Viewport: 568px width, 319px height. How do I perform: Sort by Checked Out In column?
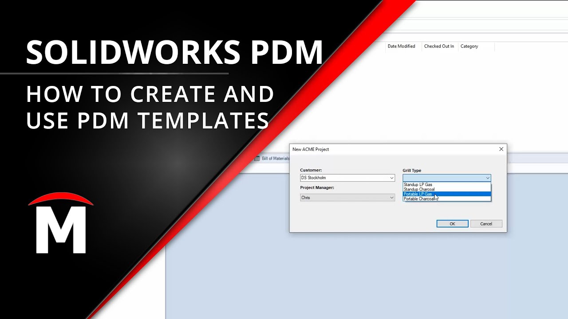[x=439, y=46]
